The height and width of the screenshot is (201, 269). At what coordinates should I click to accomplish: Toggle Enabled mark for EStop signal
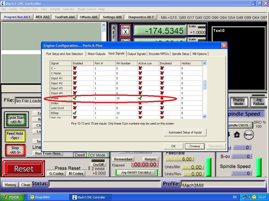point(75,113)
